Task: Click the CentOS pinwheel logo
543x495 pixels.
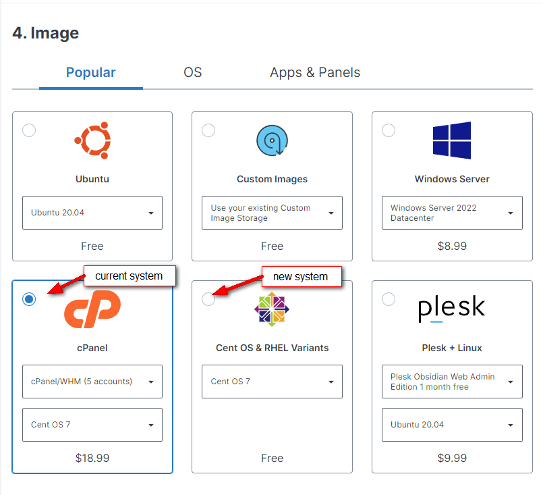Action: click(x=272, y=309)
